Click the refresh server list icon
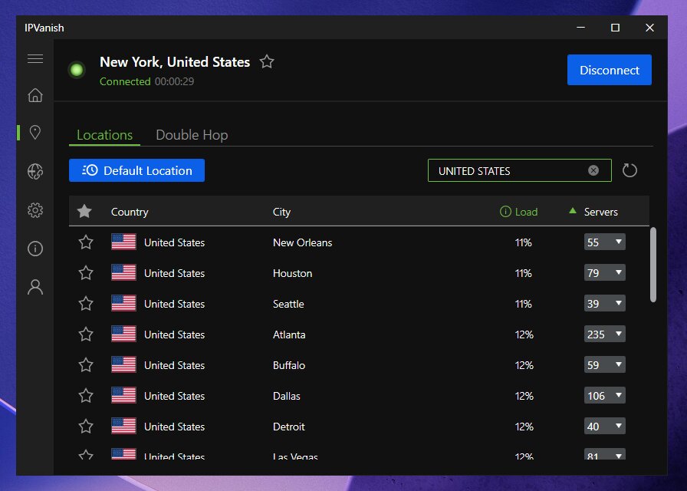This screenshot has width=687, height=491. click(x=629, y=170)
